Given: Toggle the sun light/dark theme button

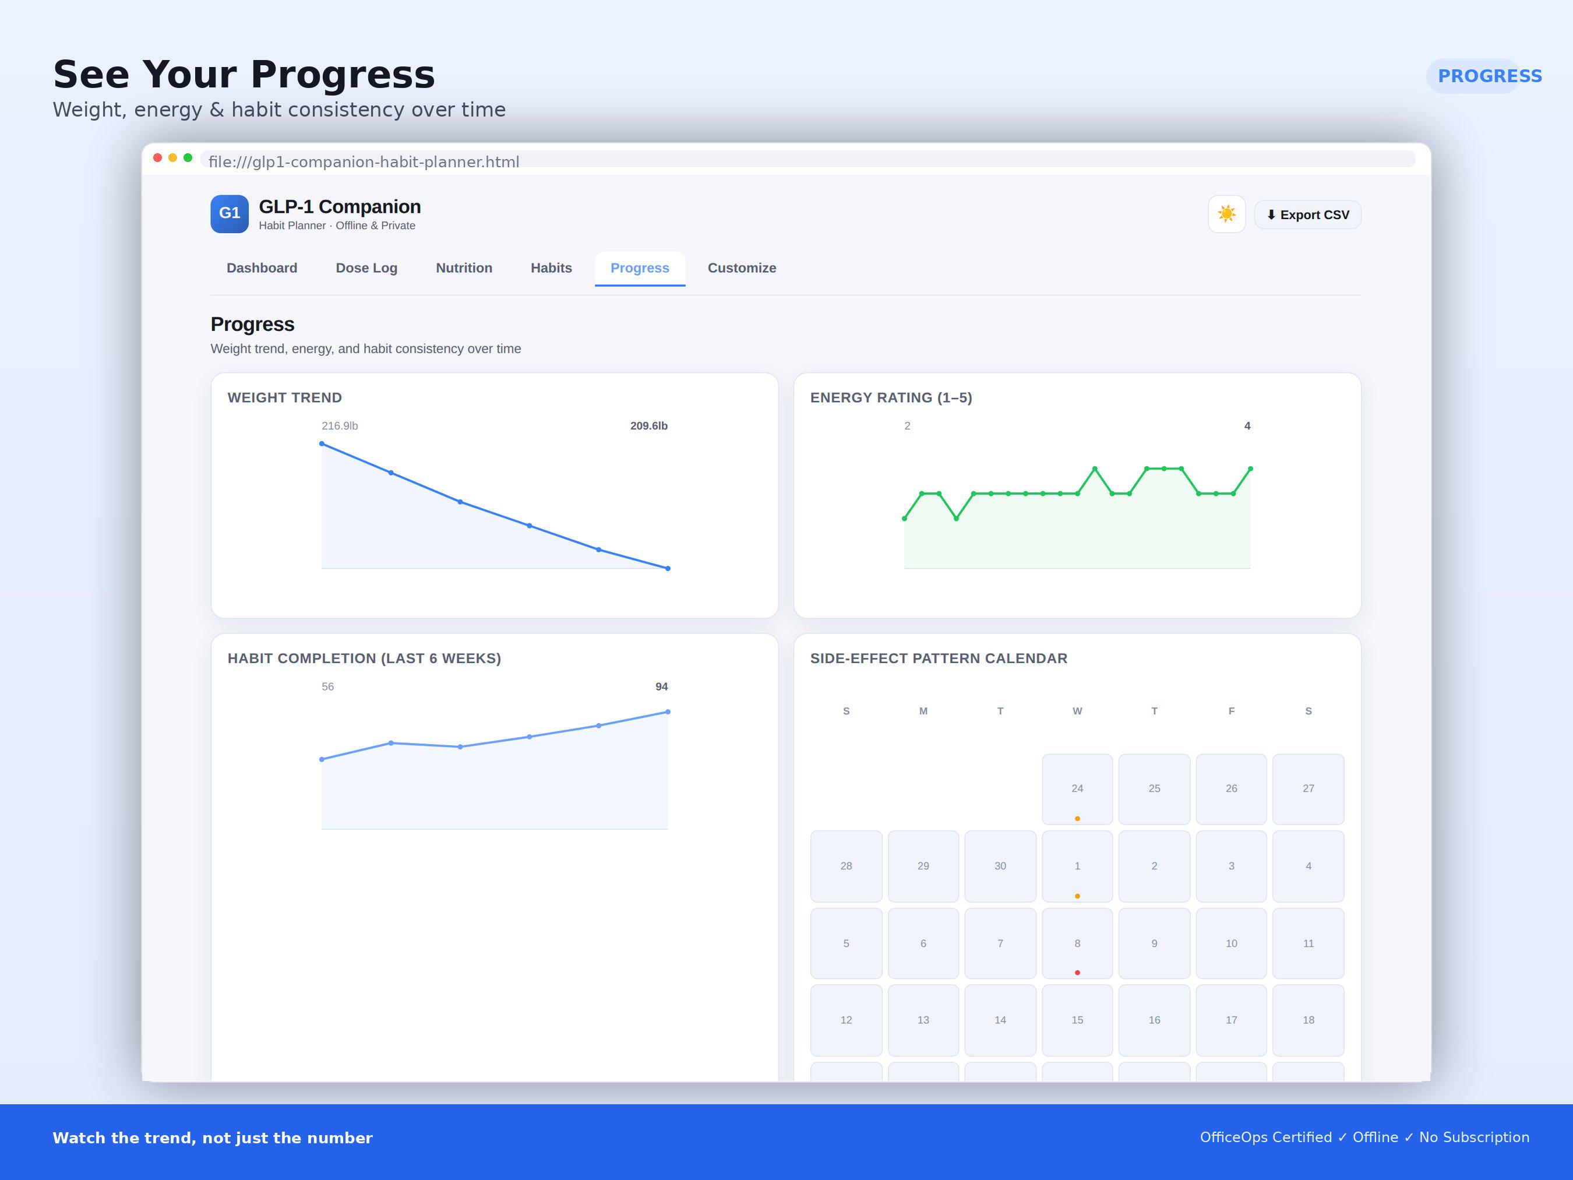Looking at the screenshot, I should coord(1227,214).
